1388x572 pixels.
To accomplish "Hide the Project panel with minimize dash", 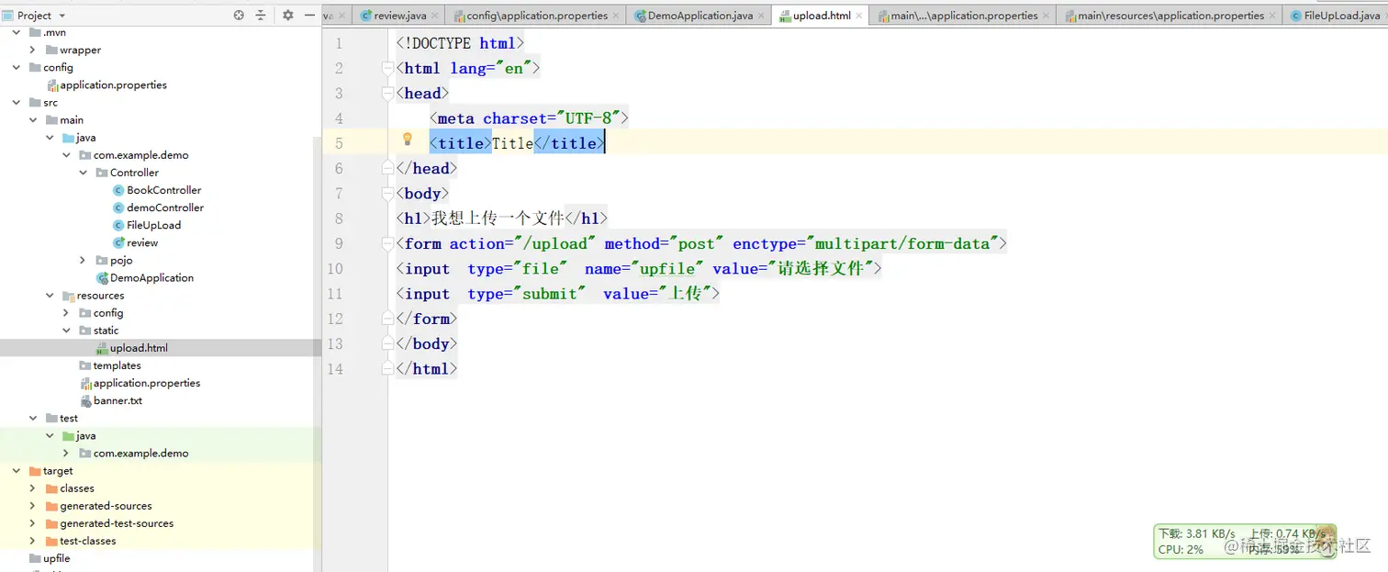I will 308,16.
